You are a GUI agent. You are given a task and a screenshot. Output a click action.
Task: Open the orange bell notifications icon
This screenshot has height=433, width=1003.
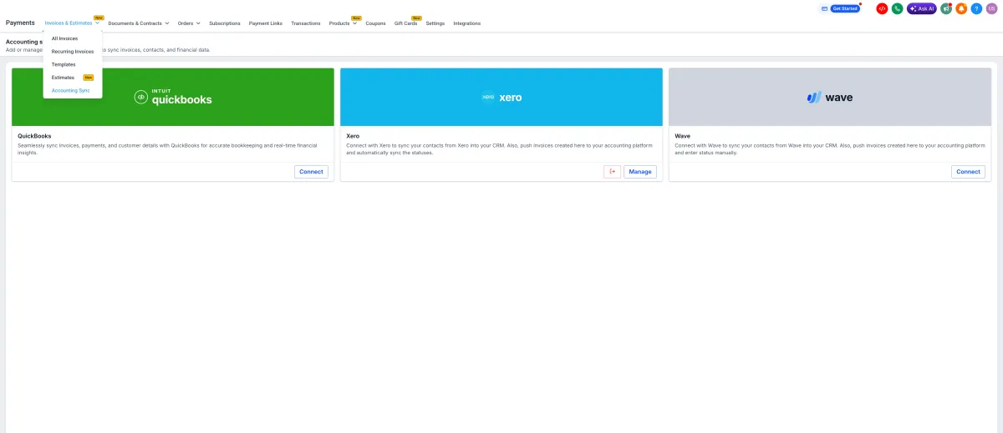click(x=961, y=8)
